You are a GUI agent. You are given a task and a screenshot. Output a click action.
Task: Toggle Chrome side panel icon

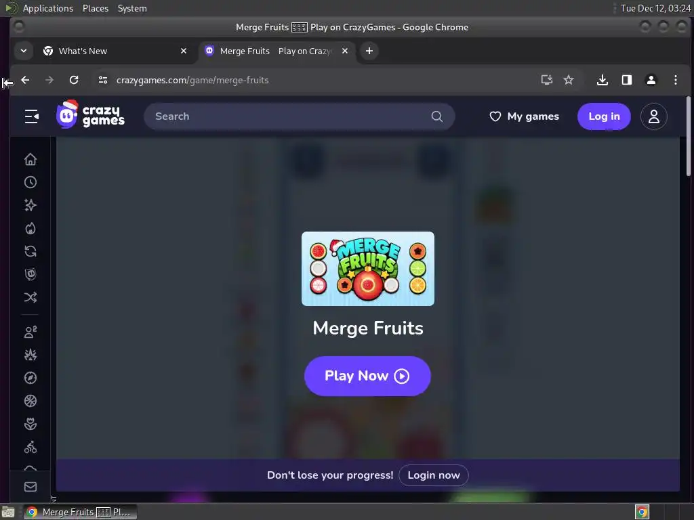pos(627,80)
